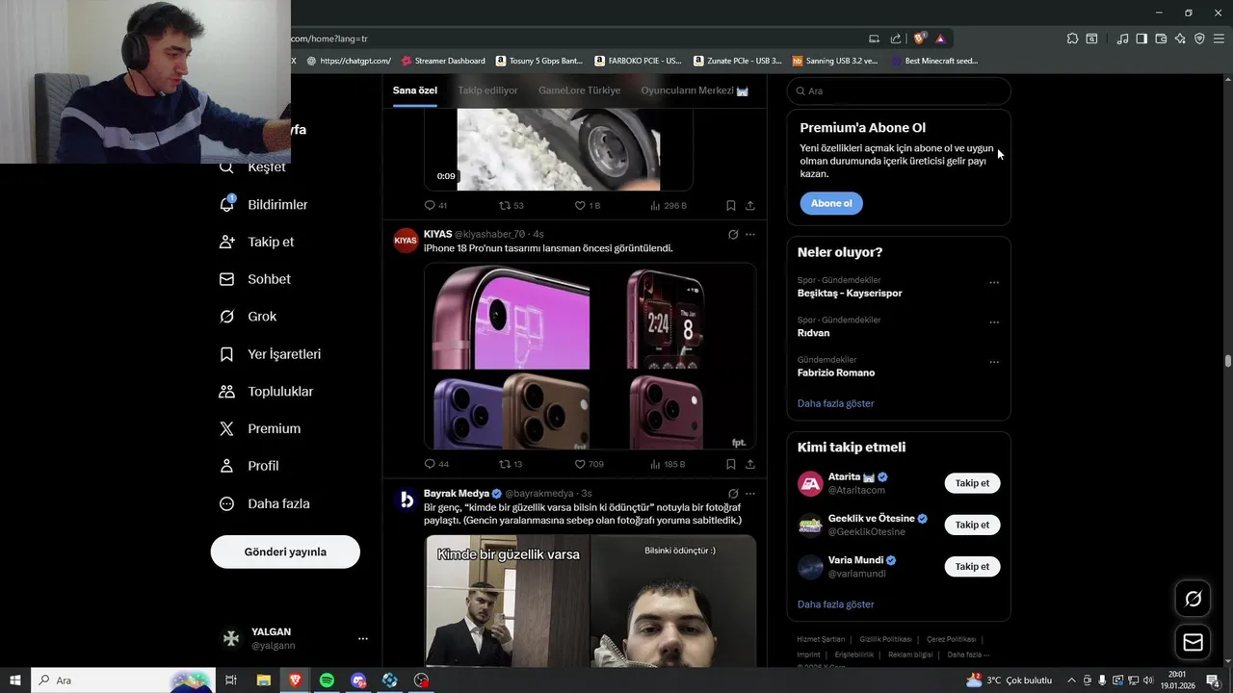
Task: Open browser hamburger menu
Action: 1219,38
